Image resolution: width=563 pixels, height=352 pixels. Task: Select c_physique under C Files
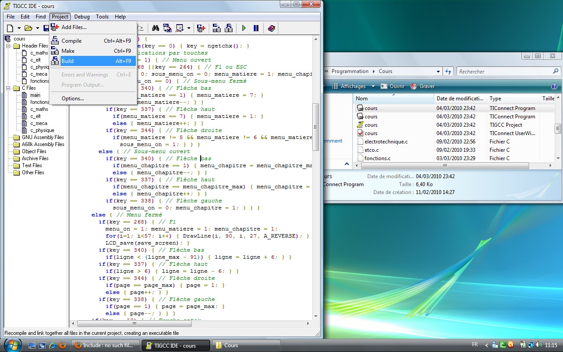pos(42,130)
